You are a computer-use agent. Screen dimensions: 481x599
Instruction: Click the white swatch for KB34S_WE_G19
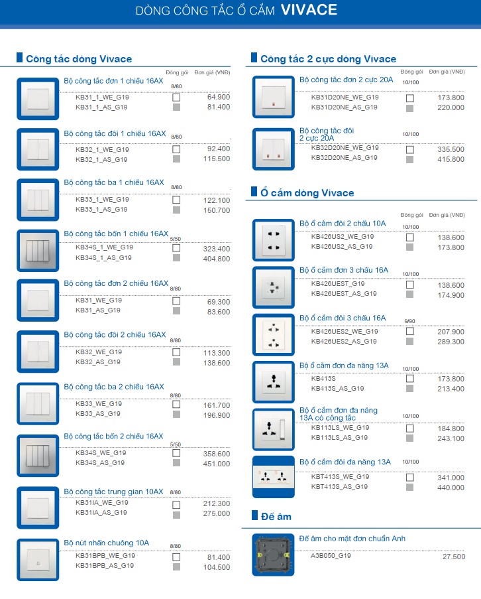pyautogui.click(x=176, y=453)
